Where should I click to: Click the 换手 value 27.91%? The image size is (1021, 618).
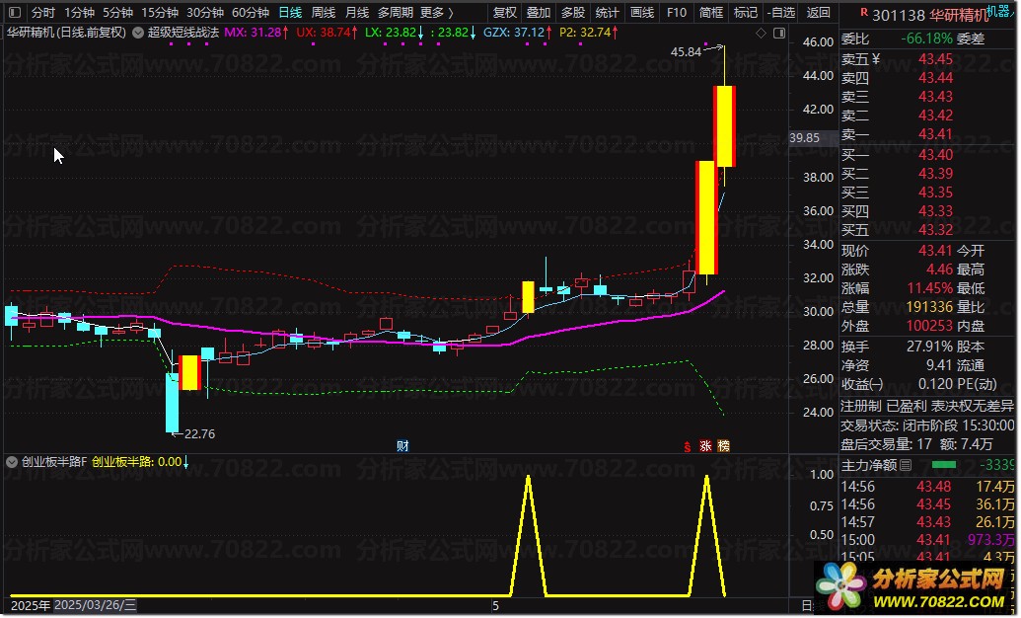click(929, 347)
